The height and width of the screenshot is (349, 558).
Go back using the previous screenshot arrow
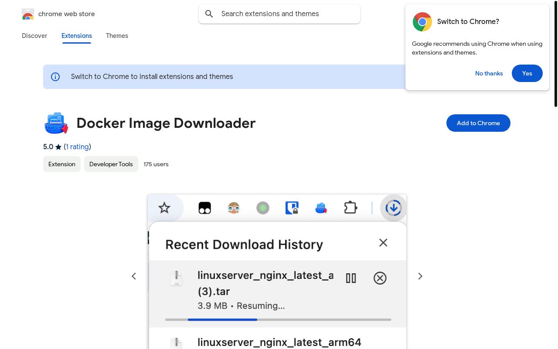tap(134, 276)
